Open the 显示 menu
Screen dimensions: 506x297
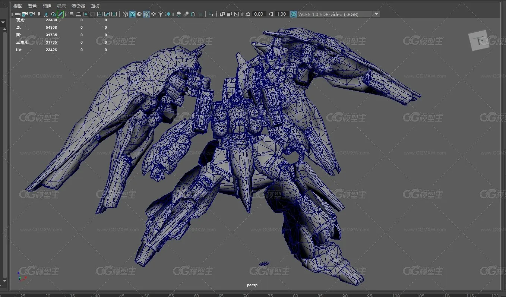[61, 6]
